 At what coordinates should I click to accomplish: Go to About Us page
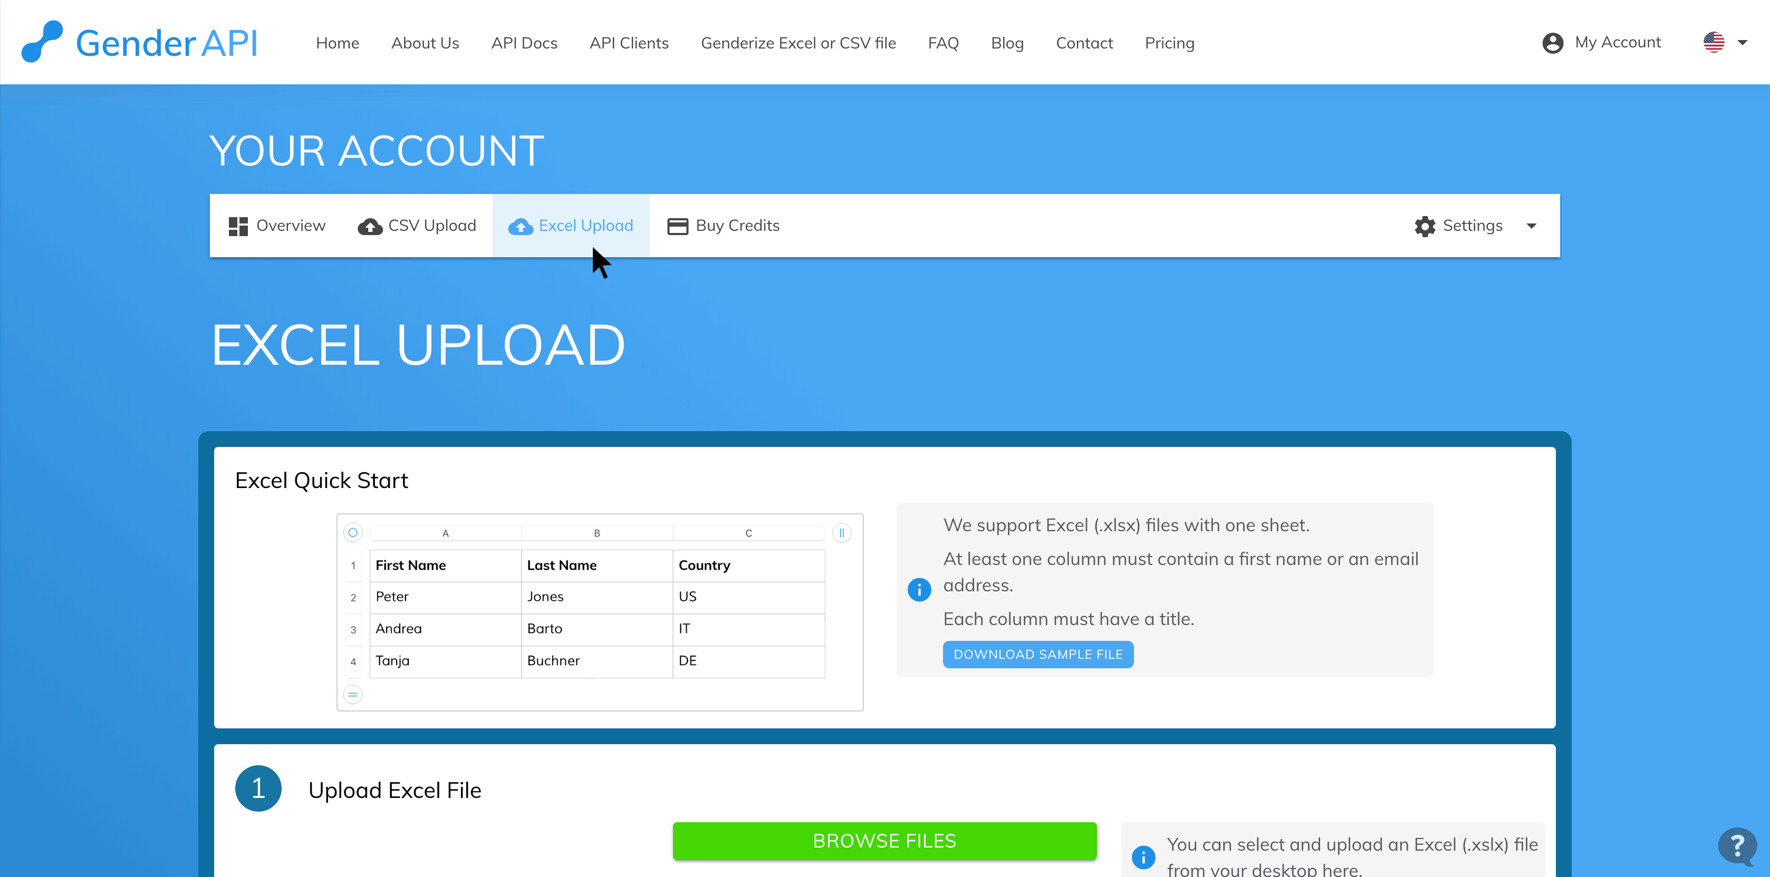click(425, 43)
